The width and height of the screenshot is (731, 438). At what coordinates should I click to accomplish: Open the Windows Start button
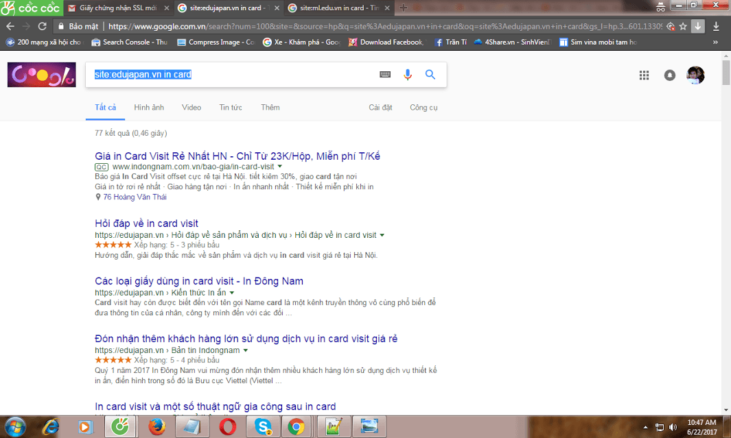(x=15, y=426)
